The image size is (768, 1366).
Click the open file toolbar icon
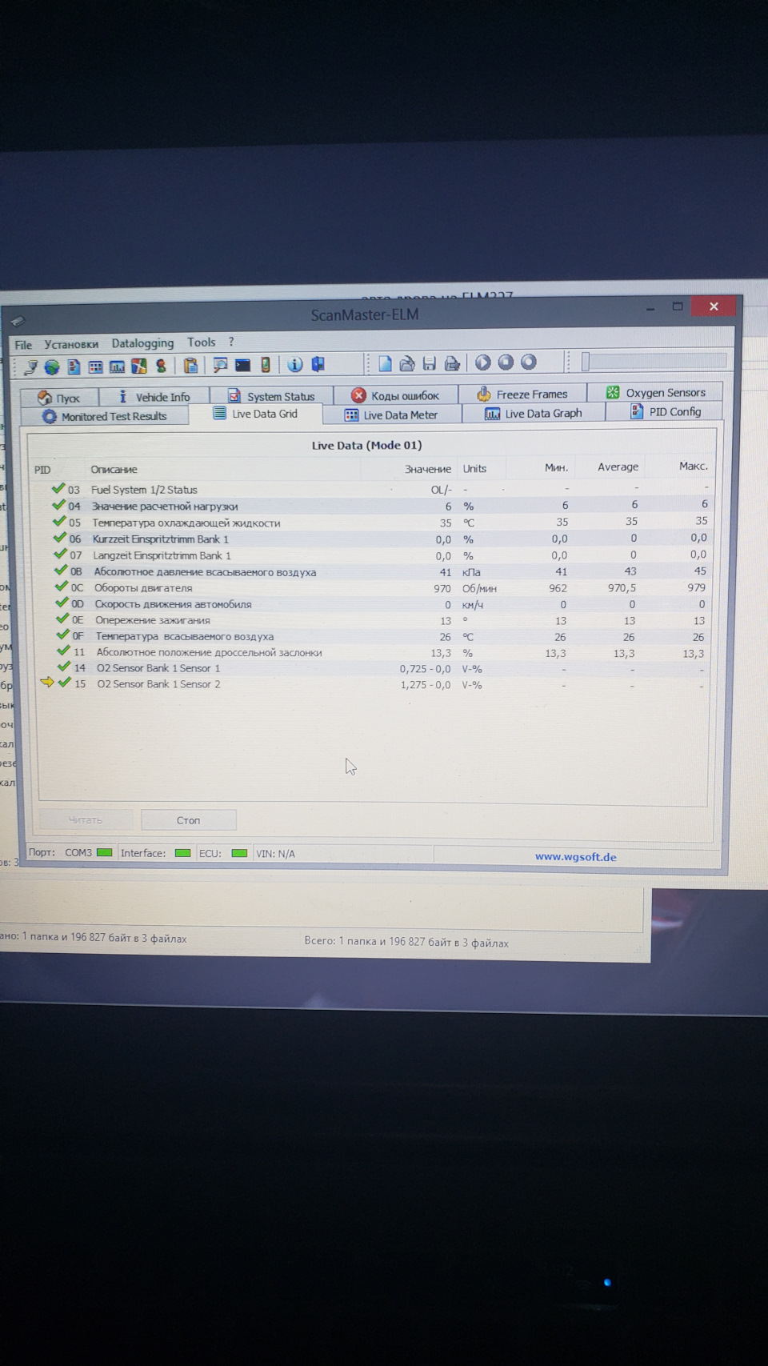[x=407, y=364]
